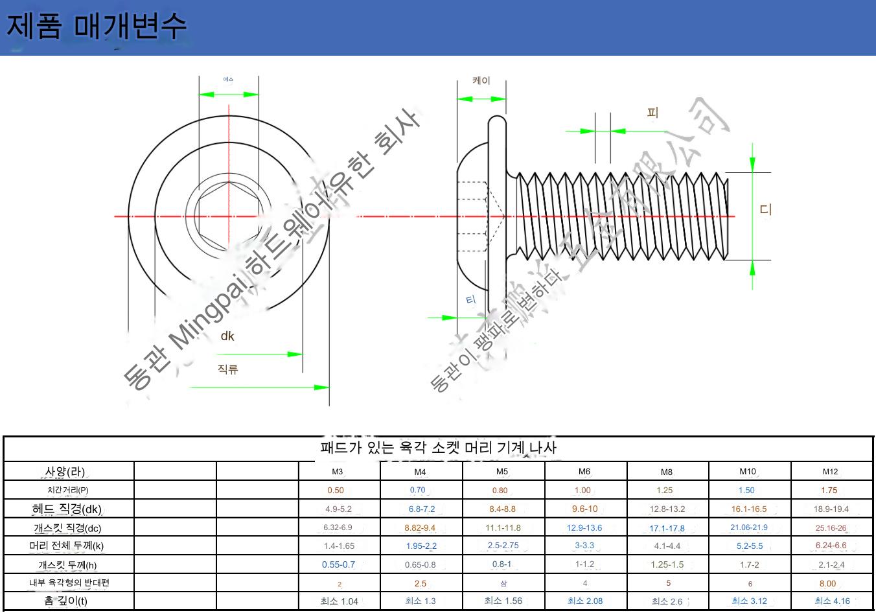The image size is (876, 613).
Task: Click the '헤드 직경(dk)' row label
Action: tap(67, 509)
